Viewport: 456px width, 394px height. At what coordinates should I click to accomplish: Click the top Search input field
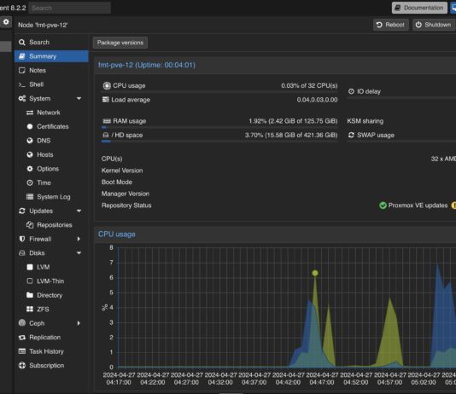70,9
